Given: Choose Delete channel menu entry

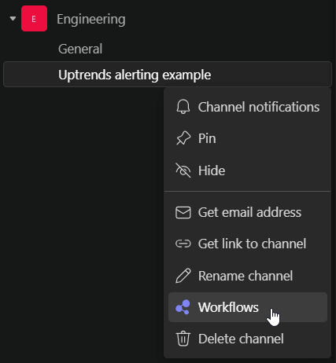Looking at the screenshot, I should click(248, 339).
